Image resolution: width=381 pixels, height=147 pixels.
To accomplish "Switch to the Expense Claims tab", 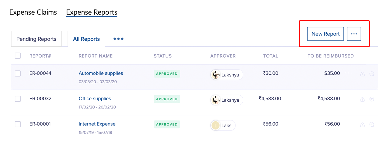I will (33, 12).
